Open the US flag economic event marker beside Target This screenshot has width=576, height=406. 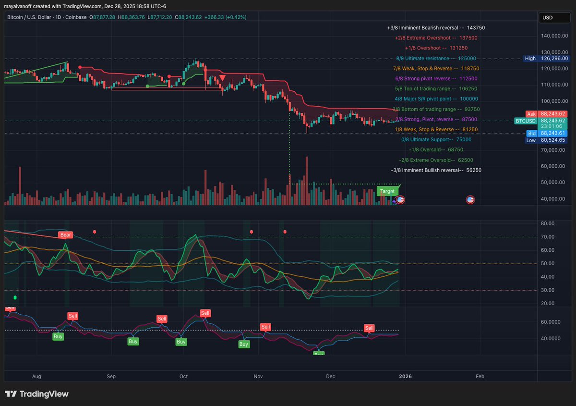click(400, 199)
